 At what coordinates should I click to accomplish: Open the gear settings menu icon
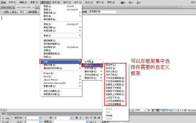[131, 3]
